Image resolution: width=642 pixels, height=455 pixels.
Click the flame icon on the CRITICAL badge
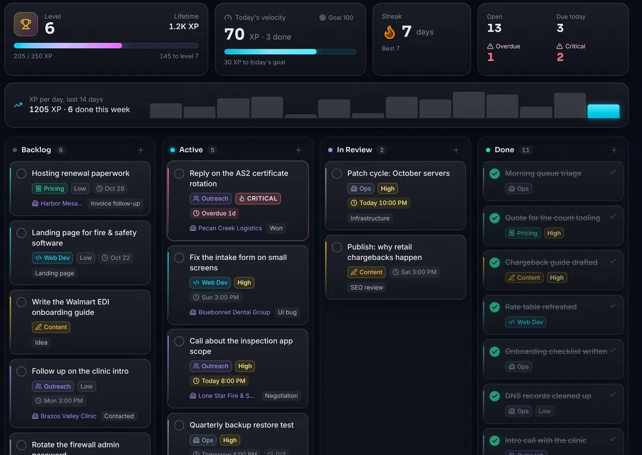pyautogui.click(x=242, y=198)
